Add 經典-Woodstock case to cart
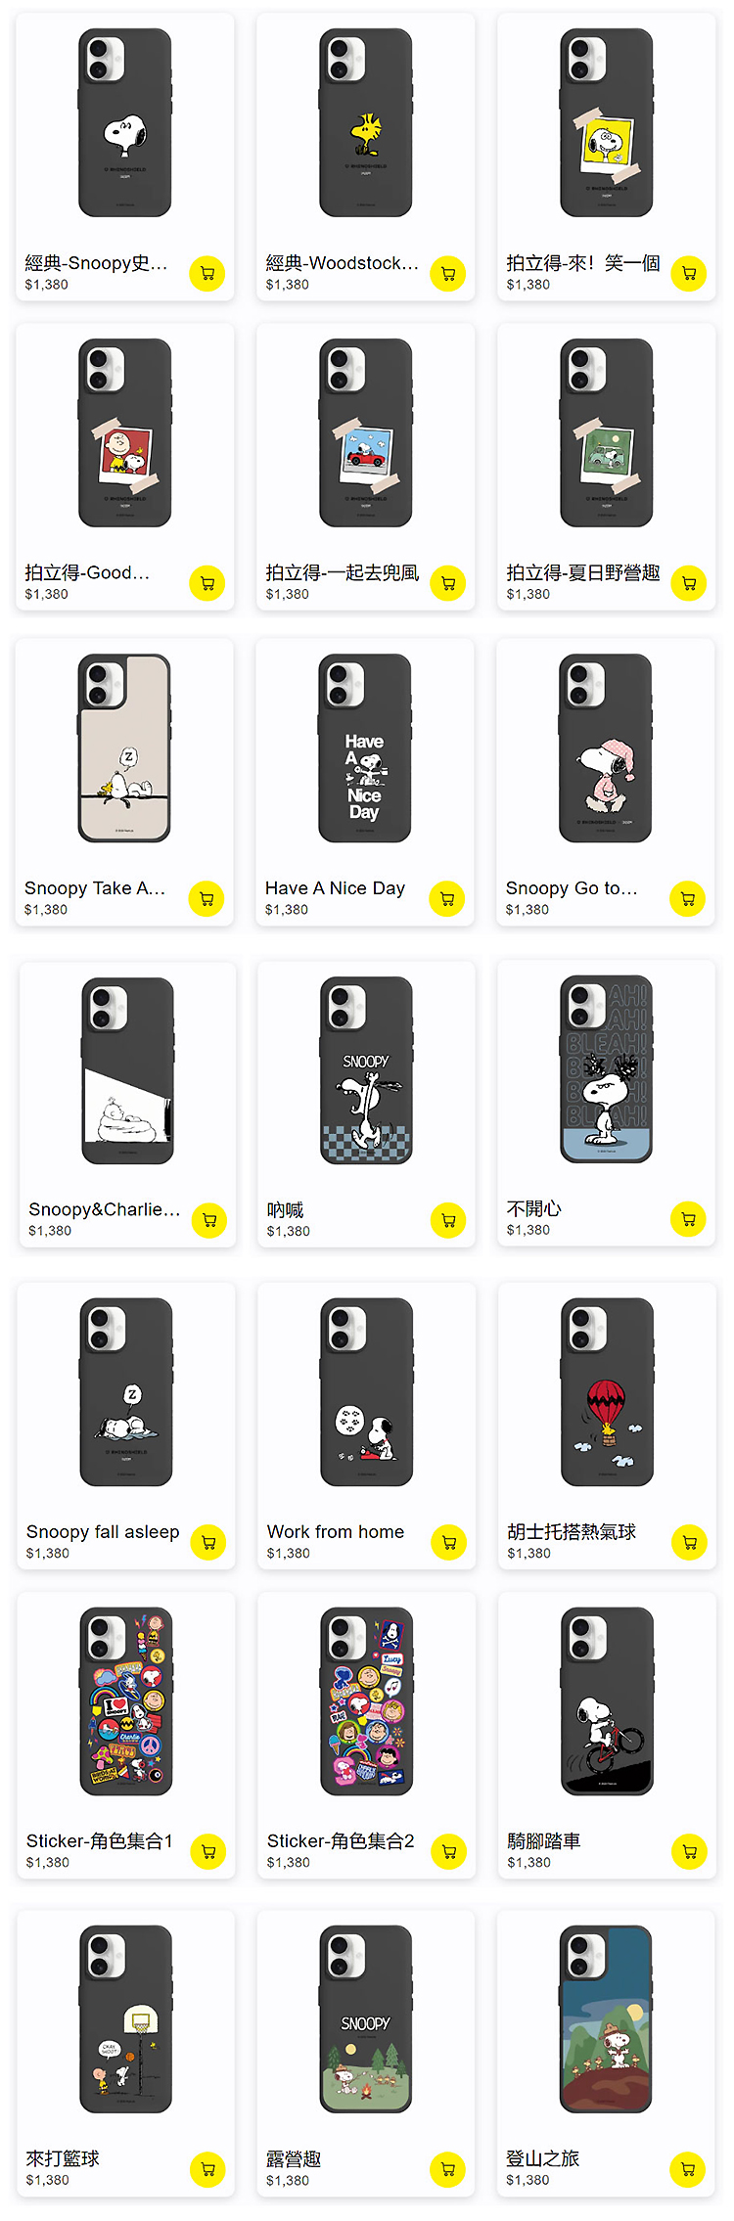Viewport: 734px width, 2221px height. (x=448, y=274)
